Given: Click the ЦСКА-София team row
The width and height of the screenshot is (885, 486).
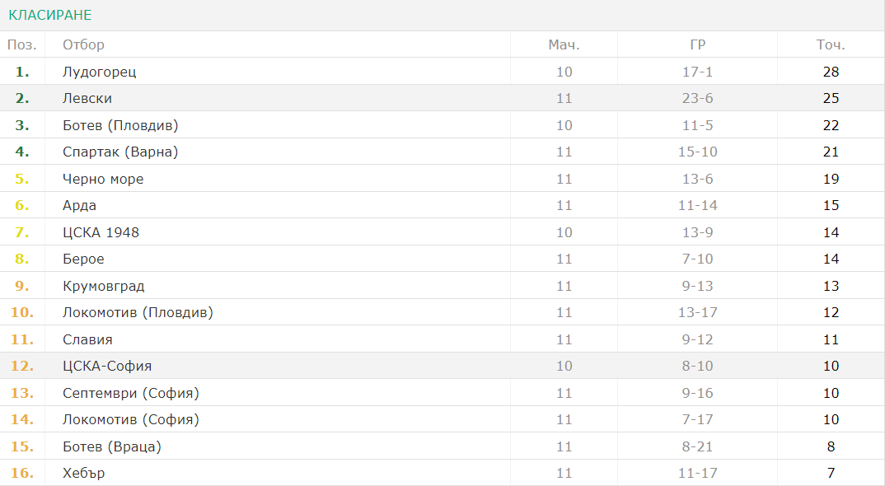Looking at the screenshot, I should 442,366.
